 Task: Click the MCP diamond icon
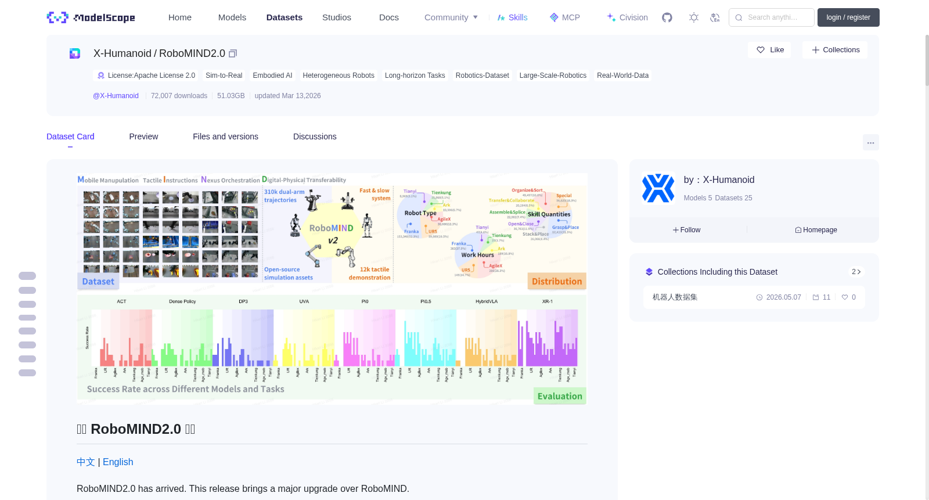click(x=554, y=17)
